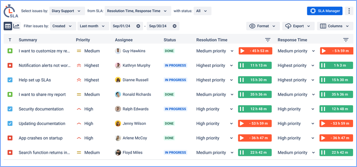Click the T type column header

pyautogui.click(x=10, y=40)
